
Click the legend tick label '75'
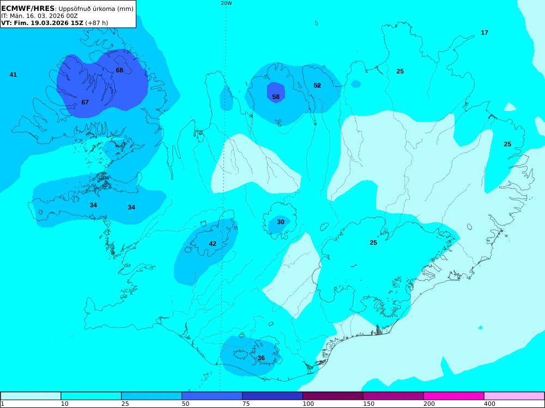coord(246,404)
